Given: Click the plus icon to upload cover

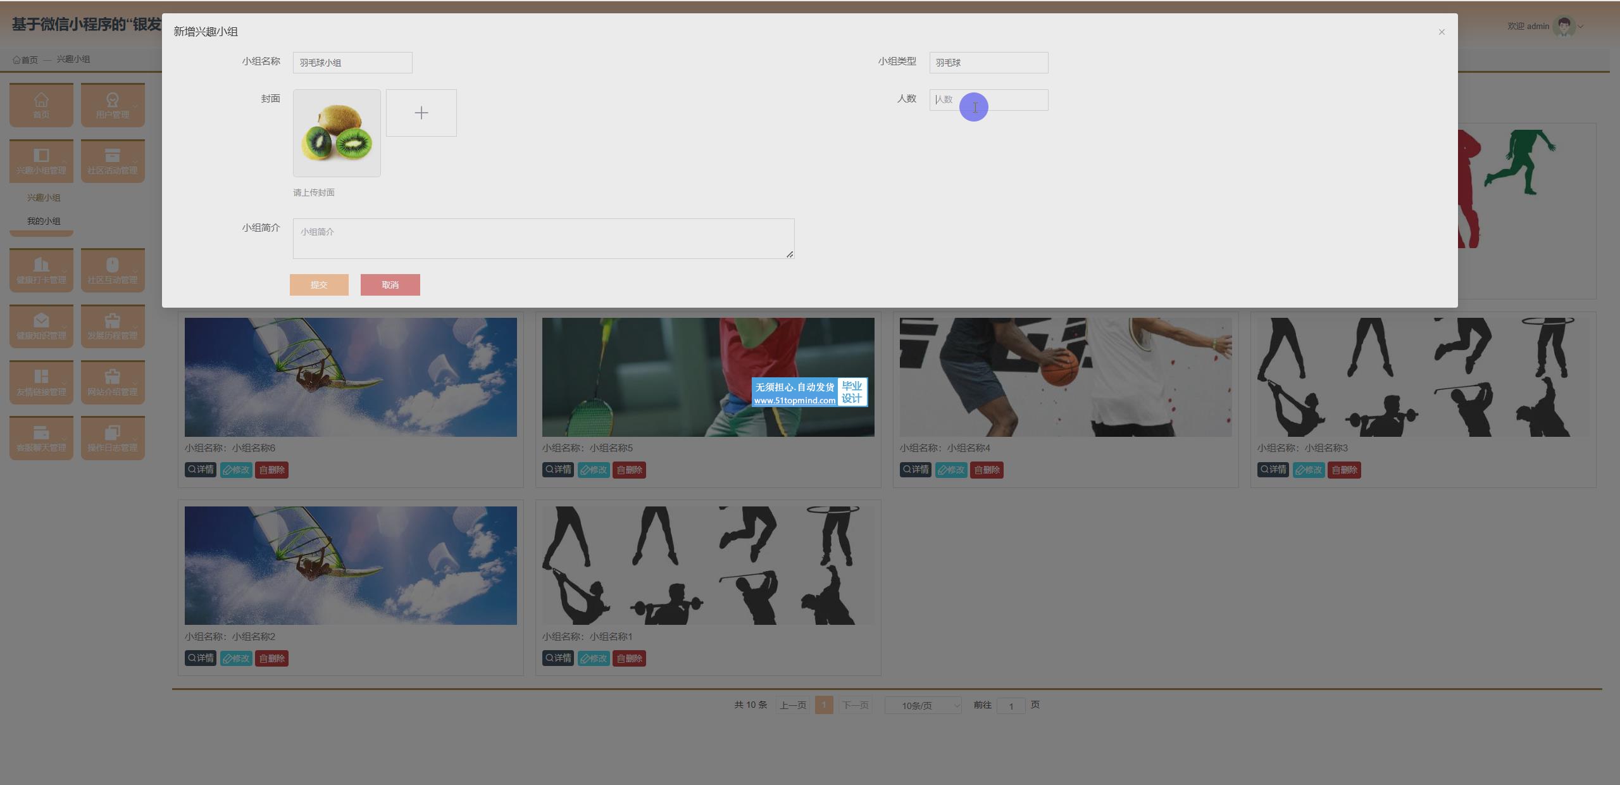Looking at the screenshot, I should pos(421,113).
